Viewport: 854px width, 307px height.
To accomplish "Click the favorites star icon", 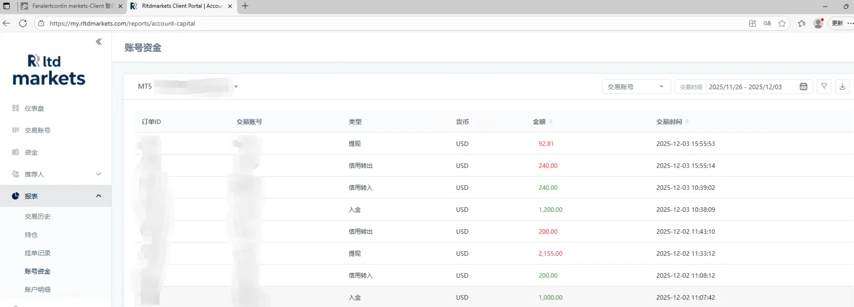I will pos(782,23).
